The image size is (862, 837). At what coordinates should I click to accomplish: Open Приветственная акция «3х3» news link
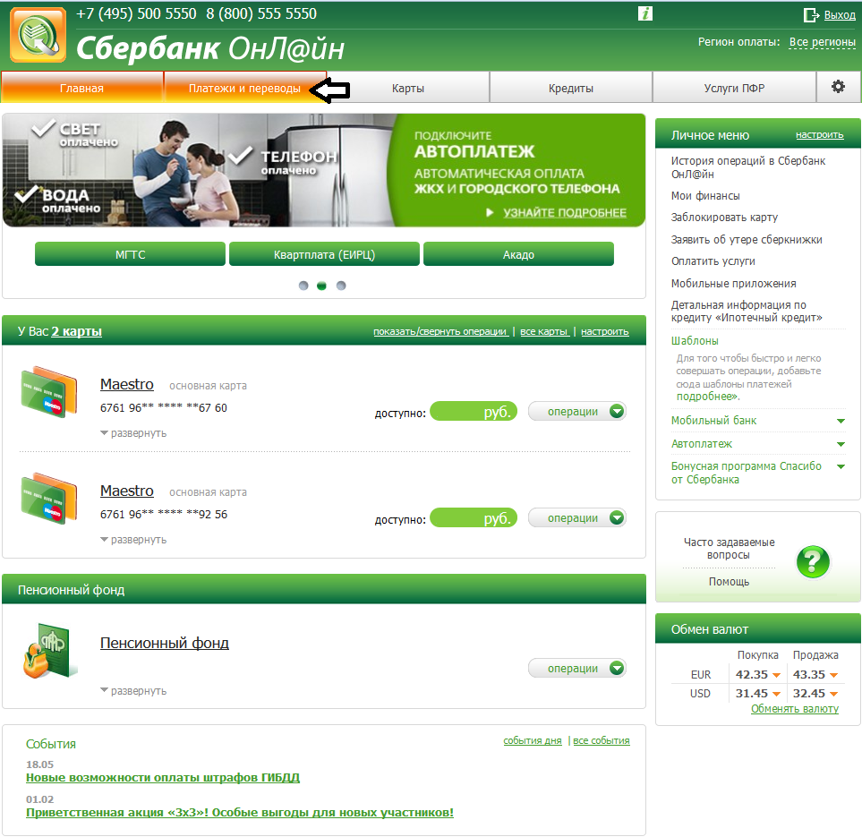point(240,813)
